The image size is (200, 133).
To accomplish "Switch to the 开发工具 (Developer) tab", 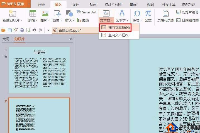I will click(169, 5).
